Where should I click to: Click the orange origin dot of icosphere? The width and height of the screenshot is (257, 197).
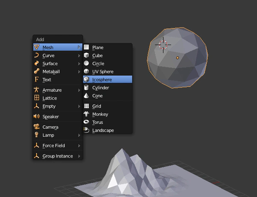click(177, 58)
